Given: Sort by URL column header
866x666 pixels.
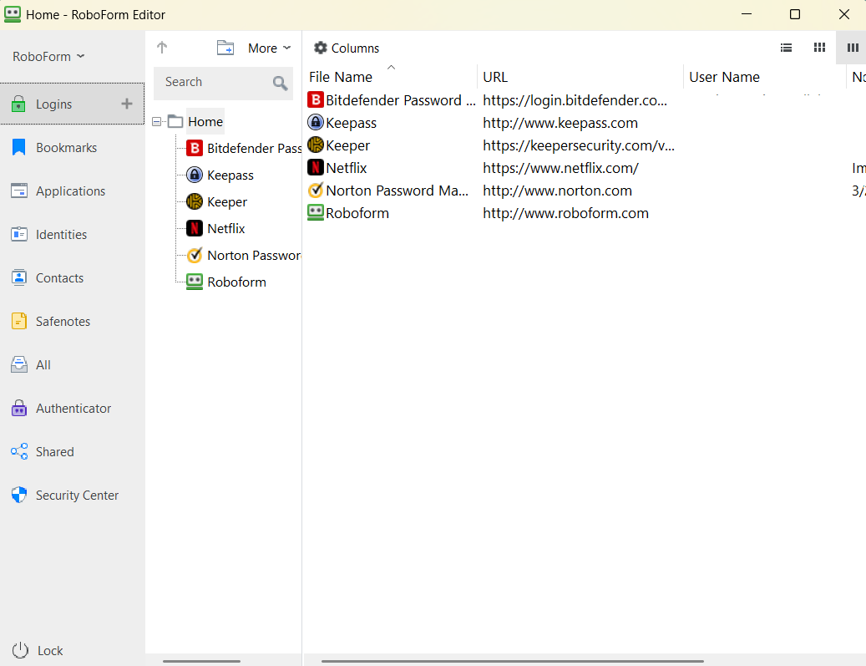Looking at the screenshot, I should coord(580,77).
